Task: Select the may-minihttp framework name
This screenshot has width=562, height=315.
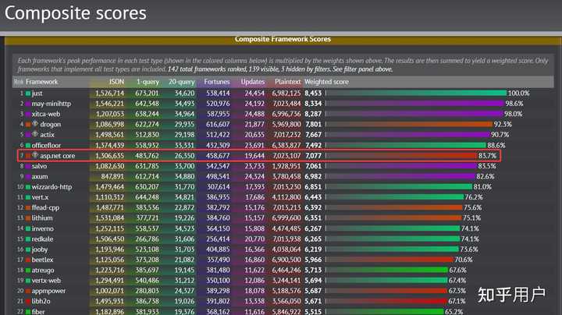Action: (x=52, y=104)
